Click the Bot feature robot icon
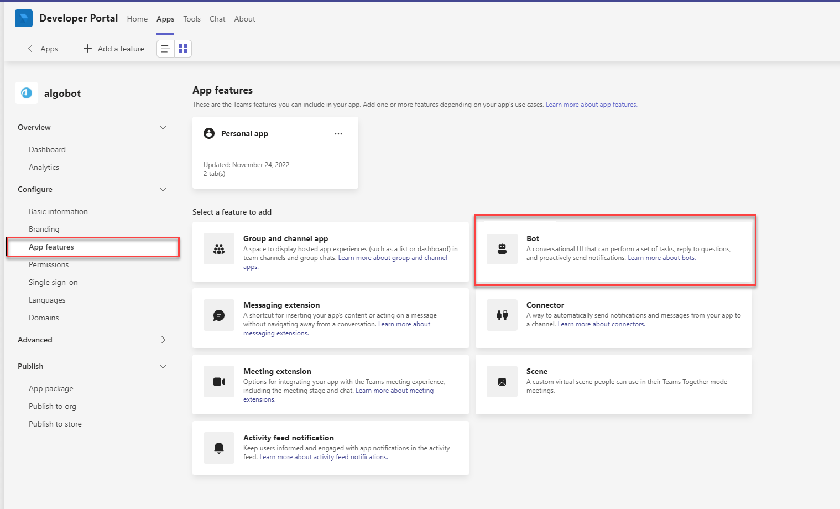Screen dimensions: 840x509 (502, 249)
